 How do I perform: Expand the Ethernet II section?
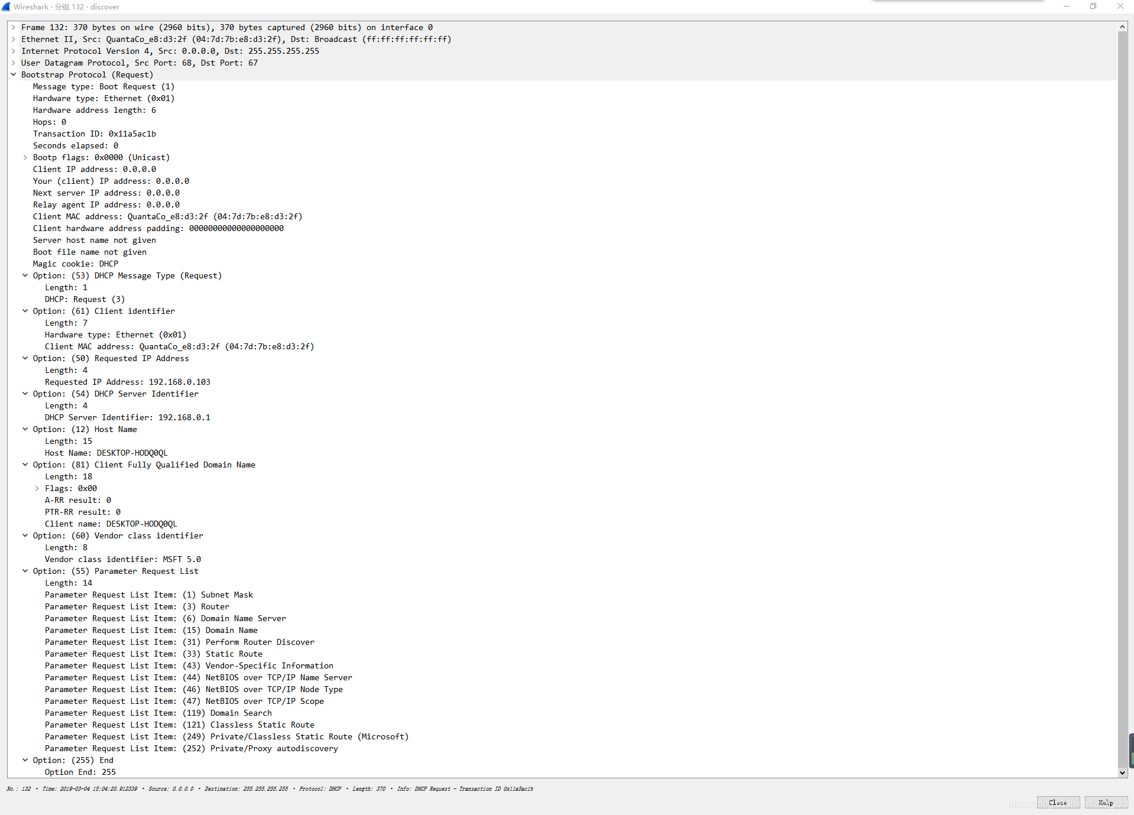coord(14,39)
